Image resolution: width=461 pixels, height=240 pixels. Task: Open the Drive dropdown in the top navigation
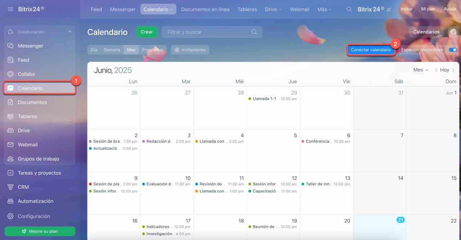[273, 9]
